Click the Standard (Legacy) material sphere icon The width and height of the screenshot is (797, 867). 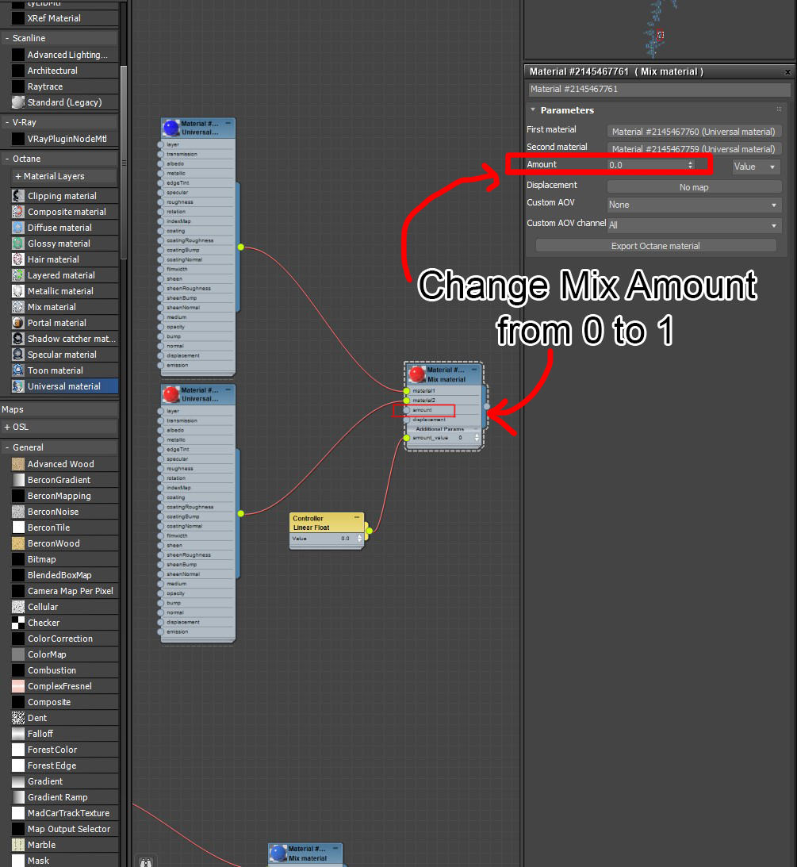tap(18, 102)
